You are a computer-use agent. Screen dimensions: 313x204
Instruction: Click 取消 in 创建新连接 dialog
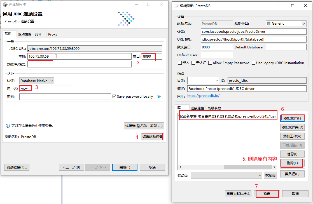click(x=152, y=167)
